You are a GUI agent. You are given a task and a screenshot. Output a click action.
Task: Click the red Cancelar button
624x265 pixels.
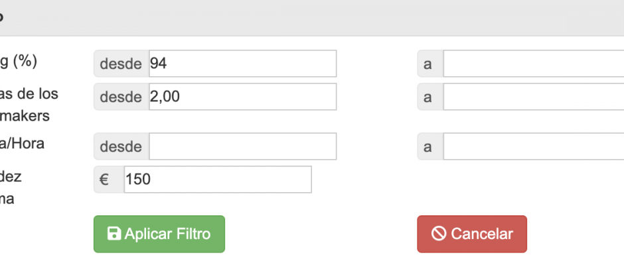472,234
